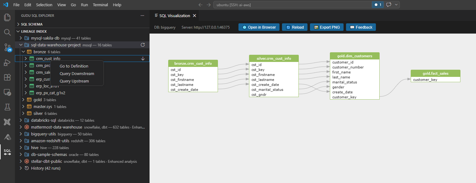The width and height of the screenshot is (476, 183).
Task: Open the Remote Explorer view
Action: (7, 92)
